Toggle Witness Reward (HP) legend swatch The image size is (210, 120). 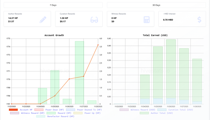coord(14,113)
